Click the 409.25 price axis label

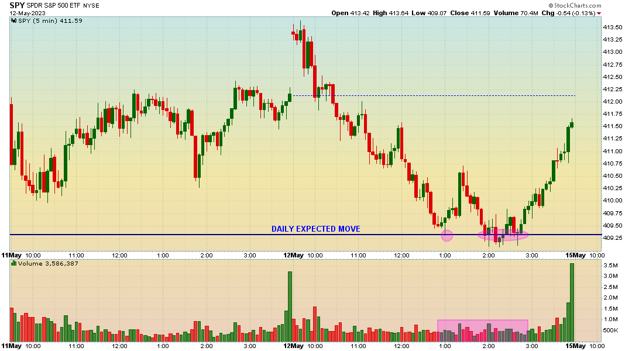pyautogui.click(x=613, y=238)
